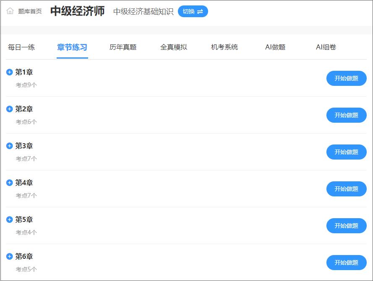Click 开始做题 for 第1章
This screenshot has height=281, width=373.
click(x=346, y=78)
